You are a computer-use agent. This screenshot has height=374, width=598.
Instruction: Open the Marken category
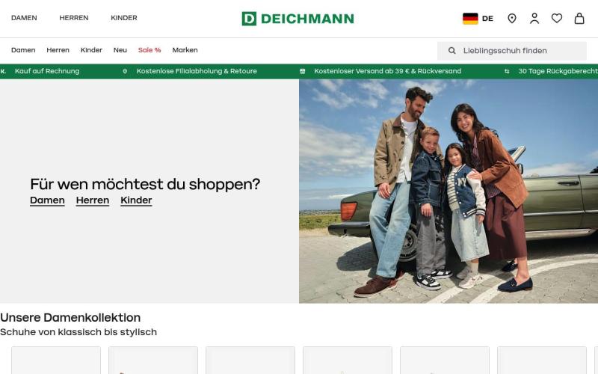pyautogui.click(x=185, y=50)
